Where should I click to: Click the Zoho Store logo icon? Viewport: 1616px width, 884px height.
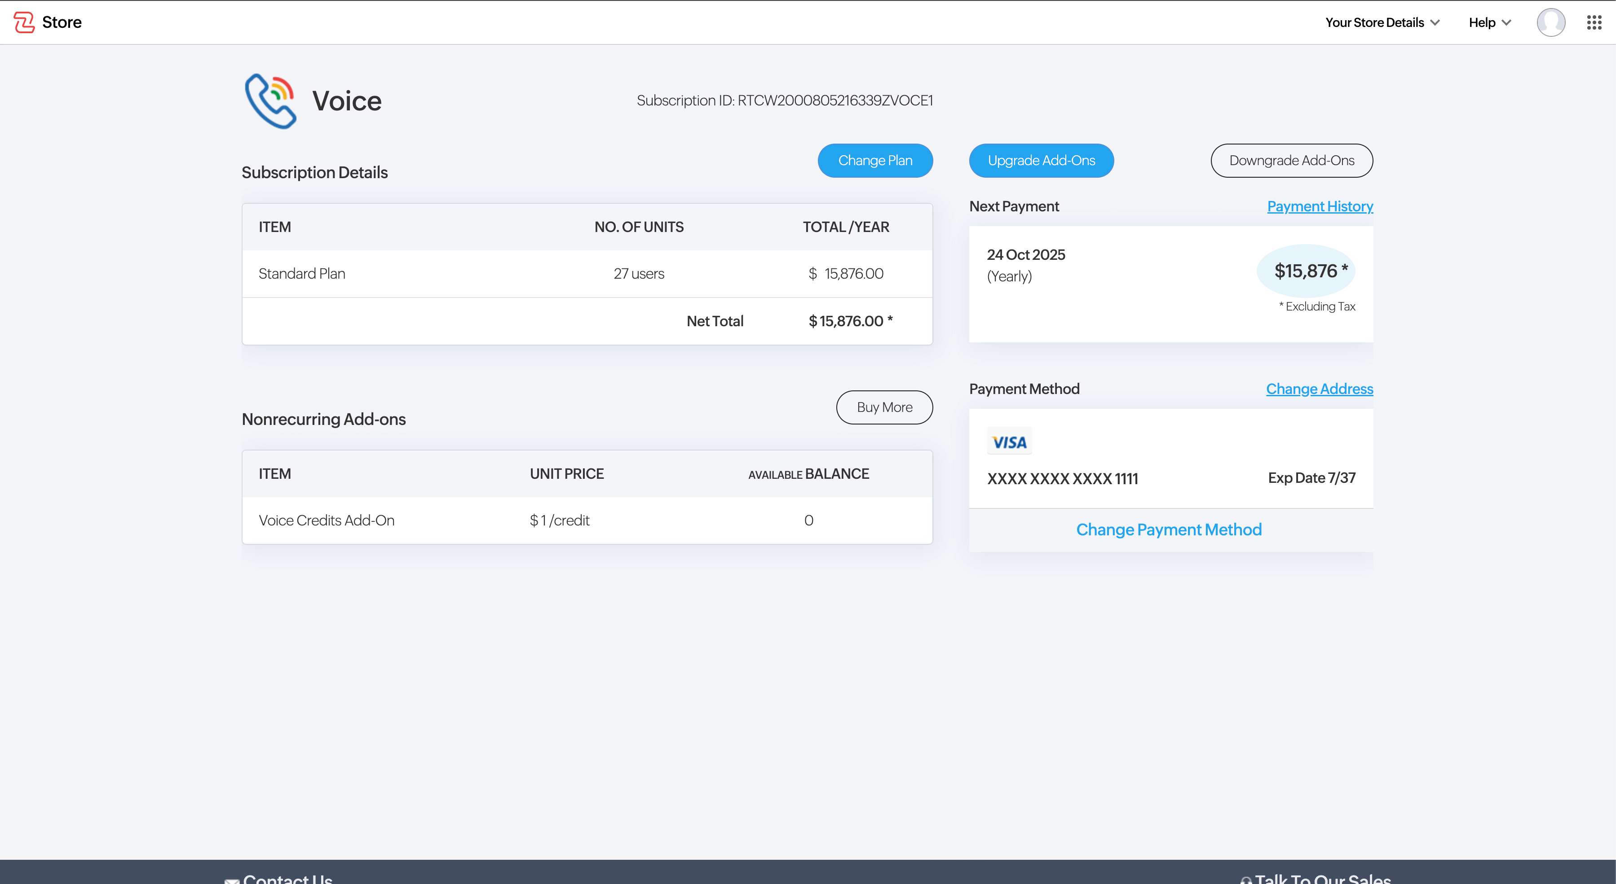24,22
